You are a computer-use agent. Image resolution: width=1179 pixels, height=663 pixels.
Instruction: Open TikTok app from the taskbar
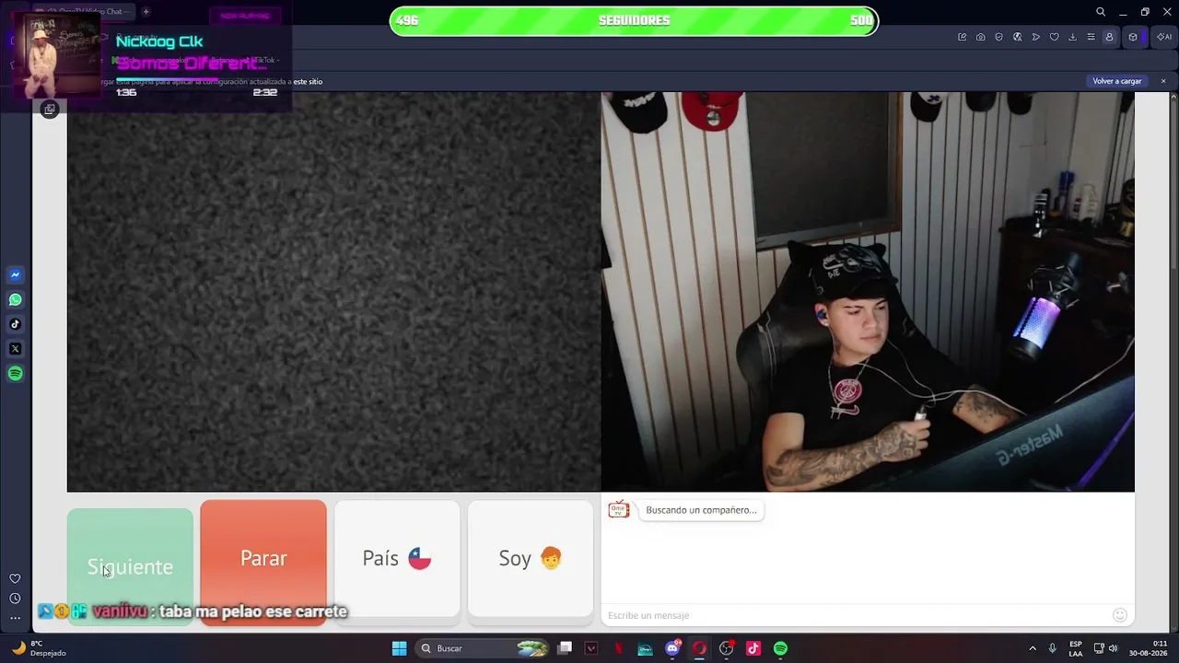click(753, 648)
